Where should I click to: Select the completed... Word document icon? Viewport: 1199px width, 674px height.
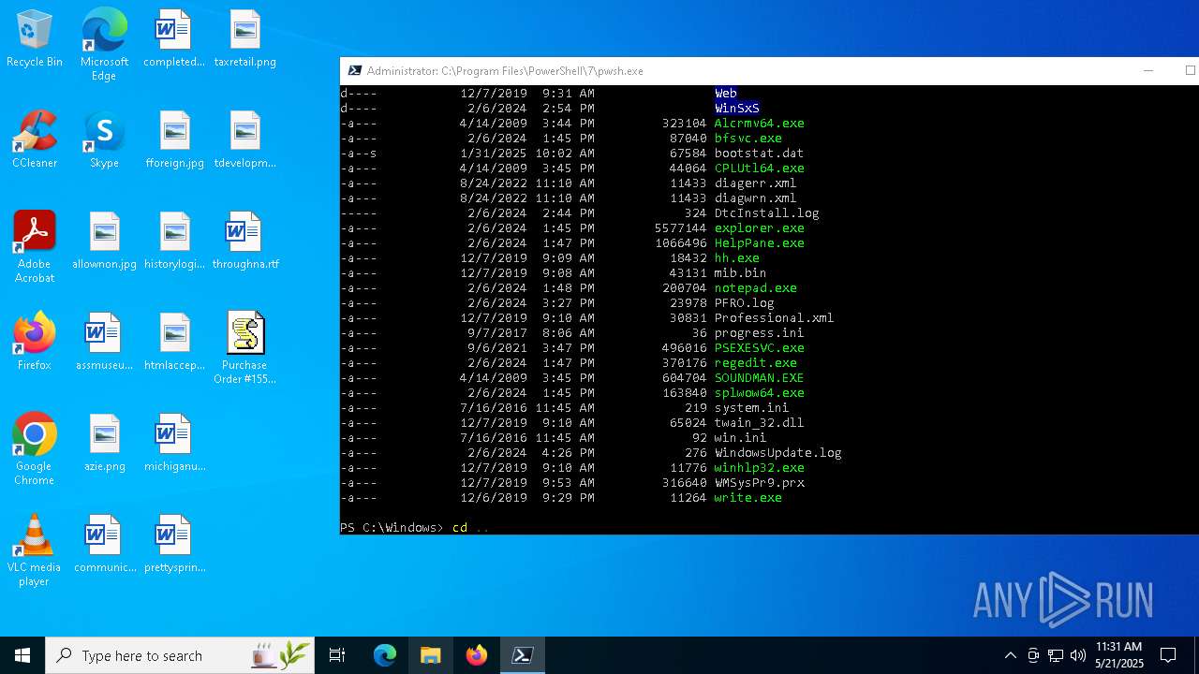173,39
